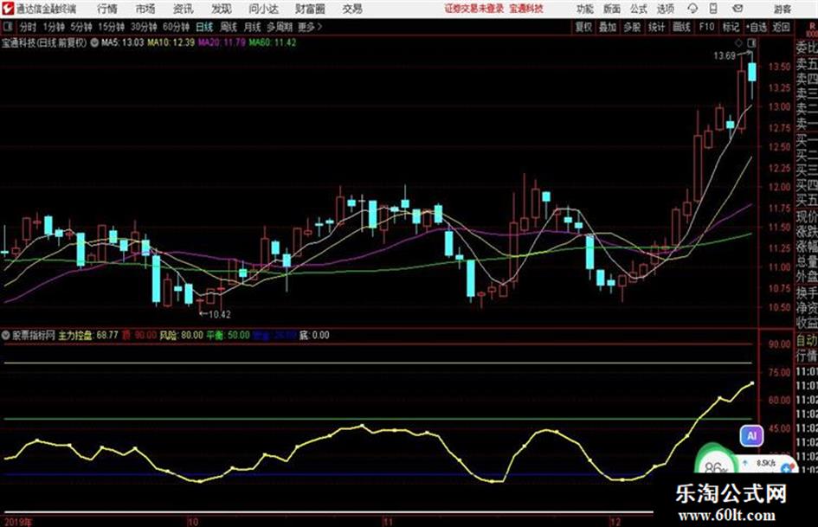Select the 日线 daily period tab
Screen dimensions: 818x527
[204, 27]
